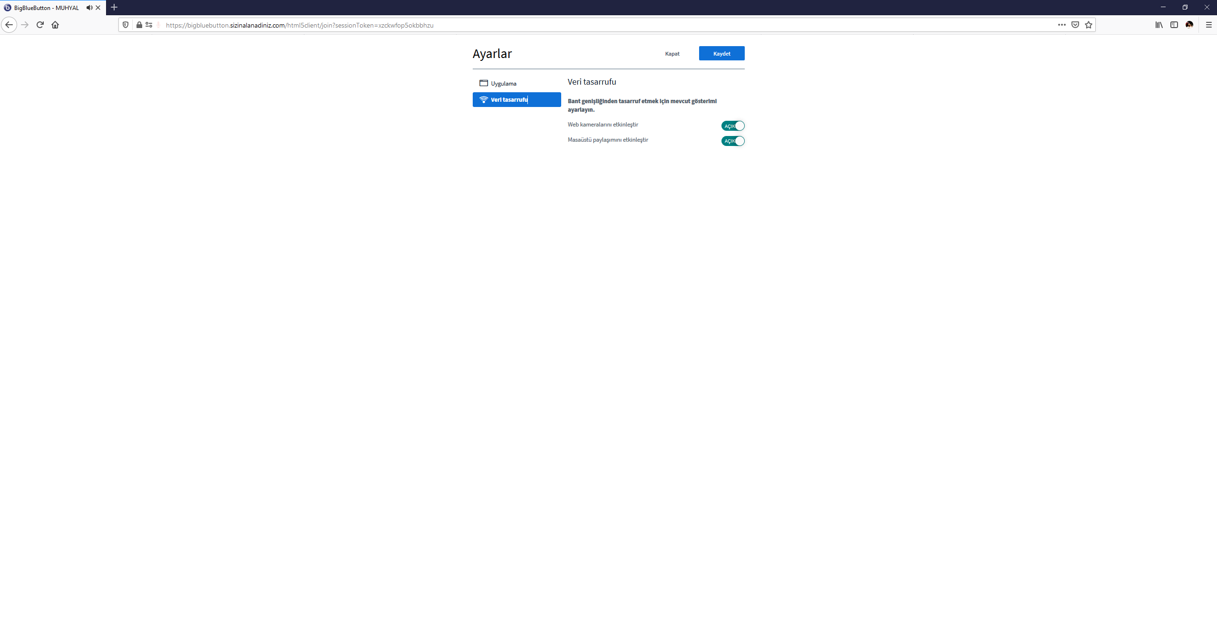Save page to Pocket
1217x640 pixels.
click(1075, 25)
